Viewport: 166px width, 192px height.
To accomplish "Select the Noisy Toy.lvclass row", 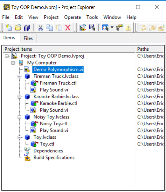I will pos(52,117).
